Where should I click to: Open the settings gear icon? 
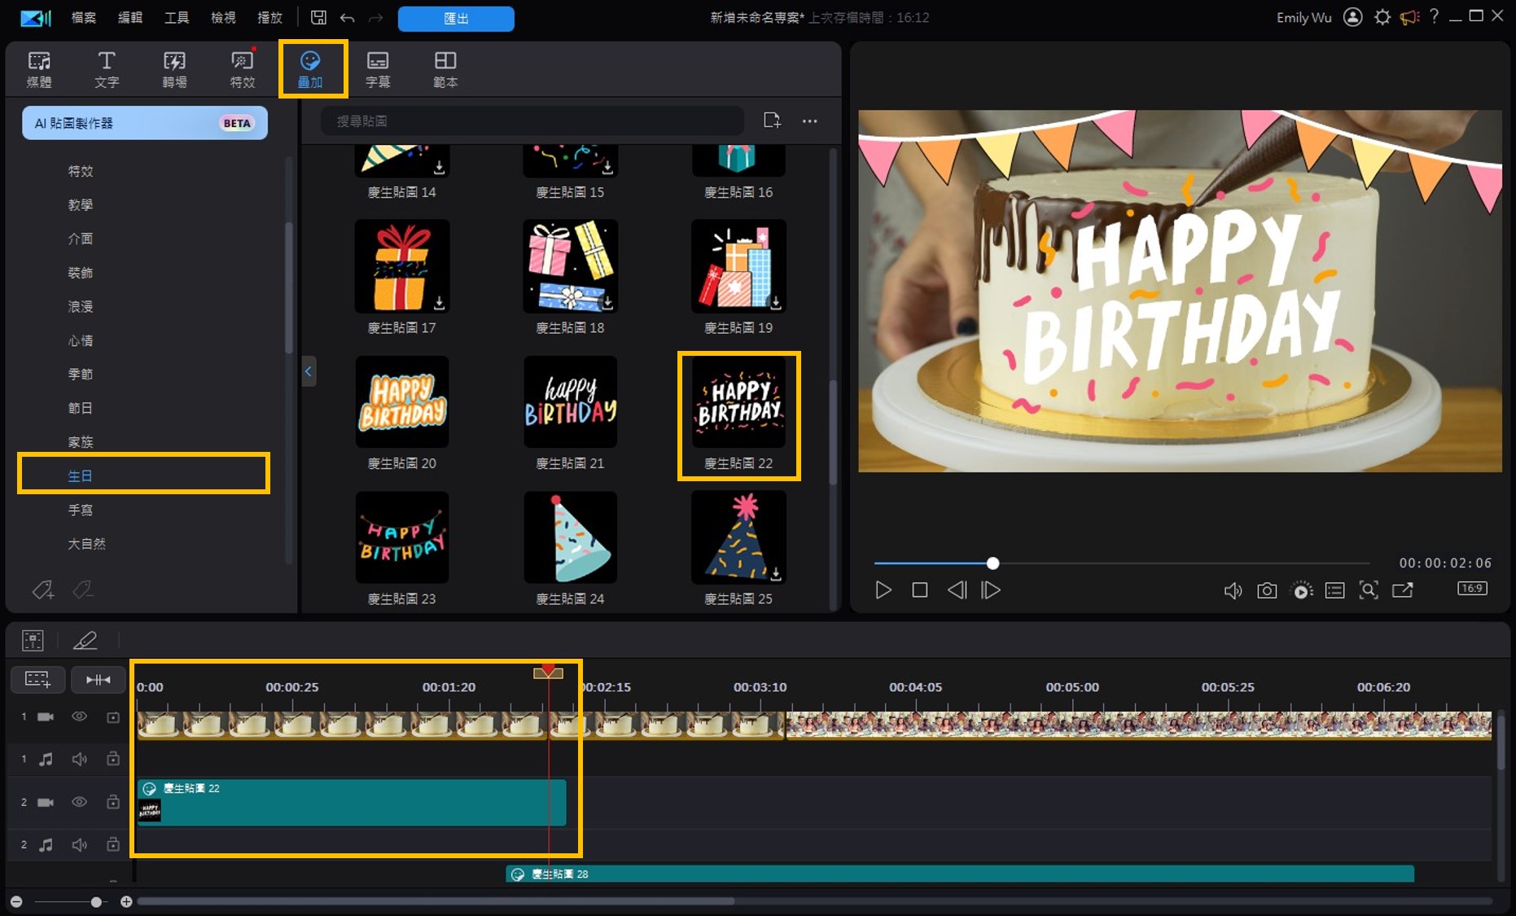pyautogui.click(x=1382, y=17)
